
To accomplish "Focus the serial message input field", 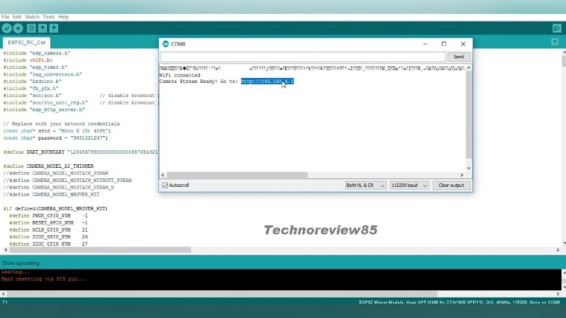I will [303, 57].
